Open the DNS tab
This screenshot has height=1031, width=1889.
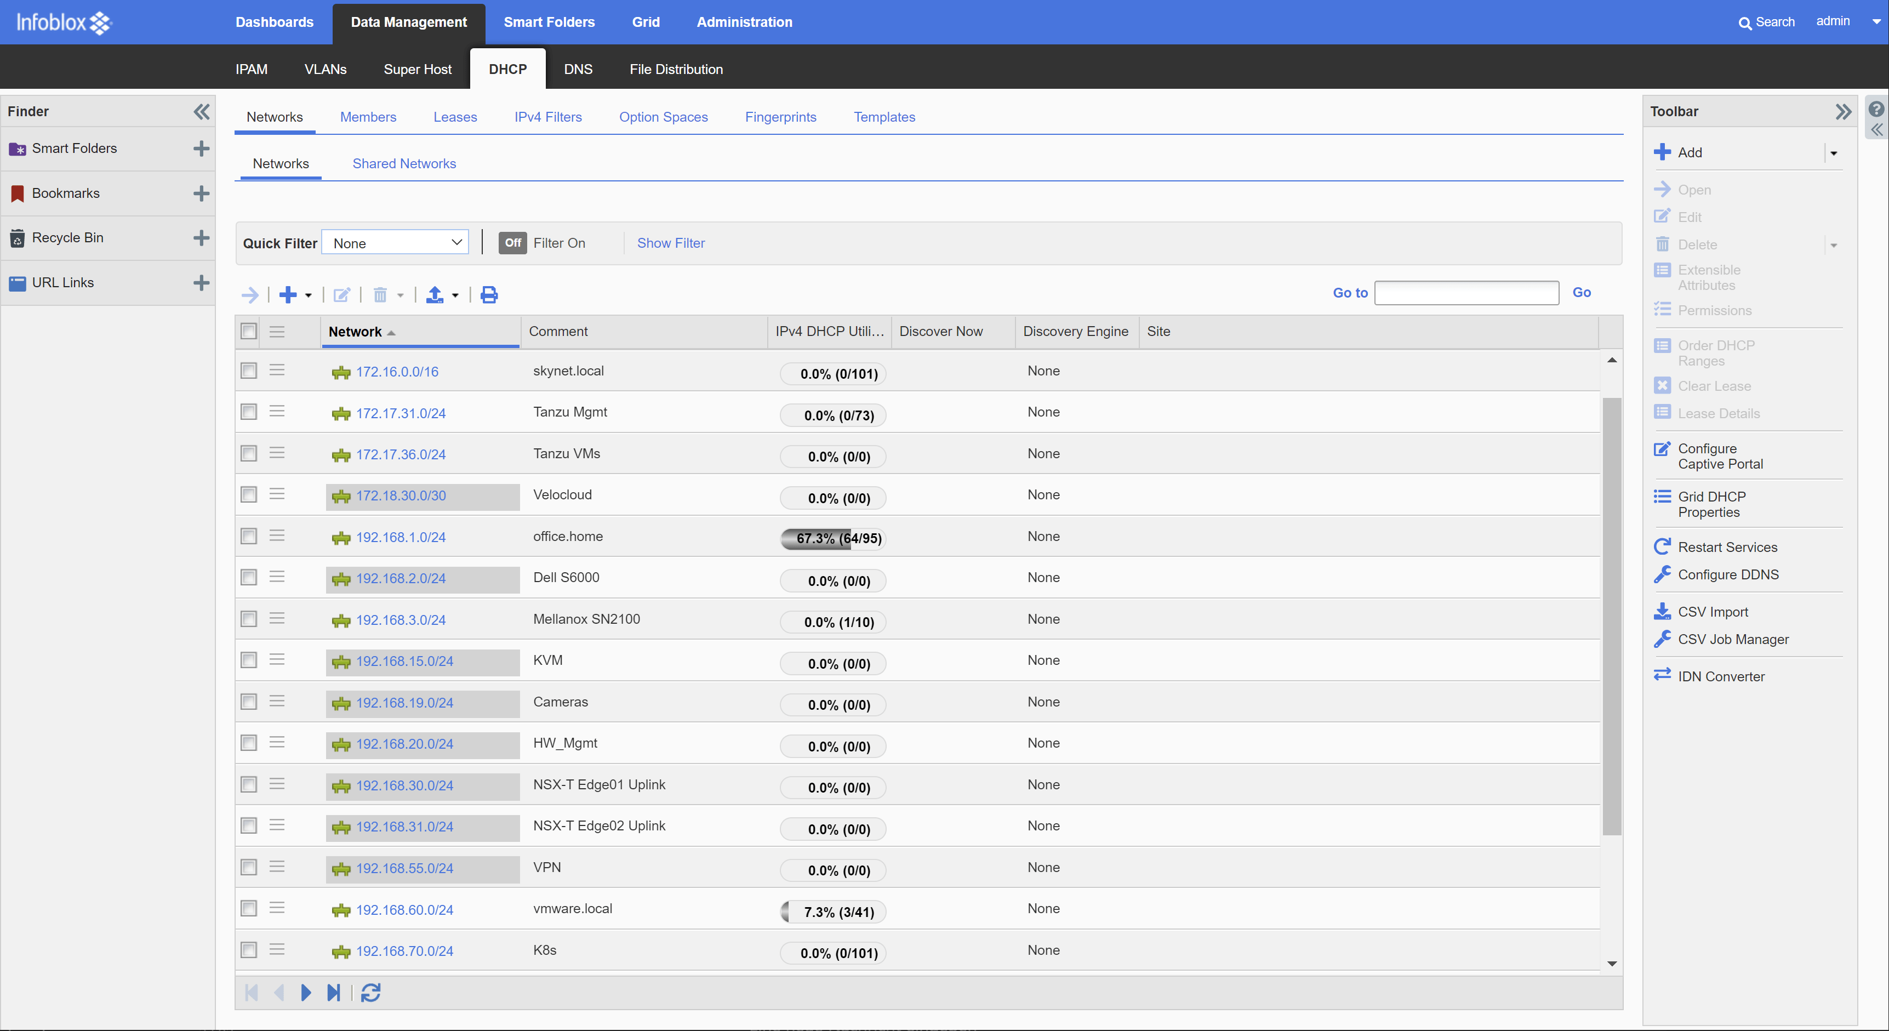click(578, 69)
